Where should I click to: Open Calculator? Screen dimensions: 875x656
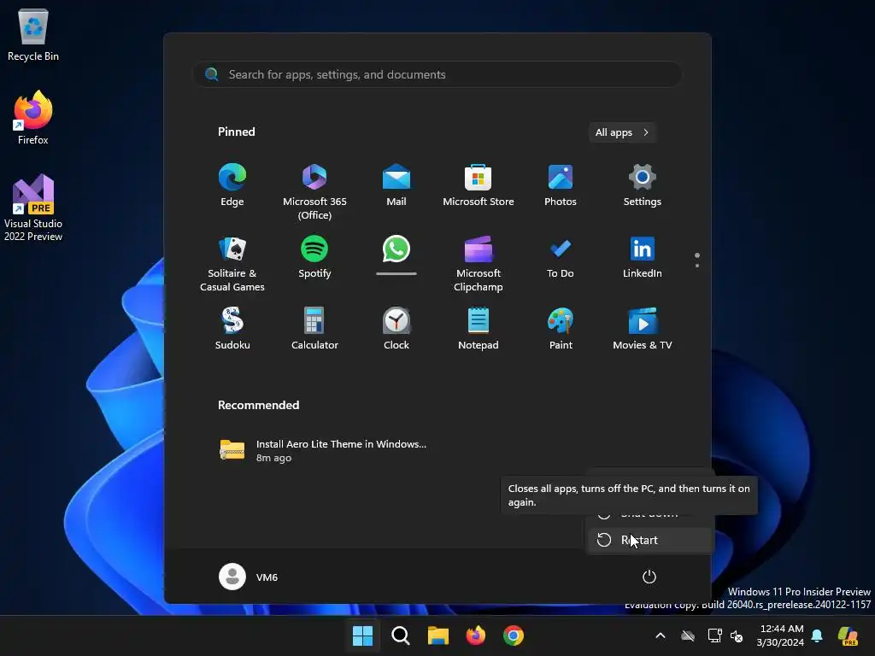314,329
